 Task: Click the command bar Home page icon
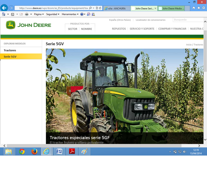pos(4,14)
